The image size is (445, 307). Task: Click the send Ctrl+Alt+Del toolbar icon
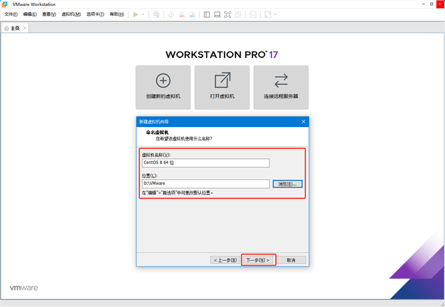pyautogui.click(x=156, y=14)
